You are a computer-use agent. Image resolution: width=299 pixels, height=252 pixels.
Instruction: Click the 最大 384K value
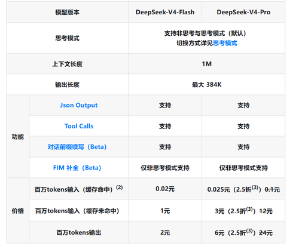pyautogui.click(x=207, y=85)
